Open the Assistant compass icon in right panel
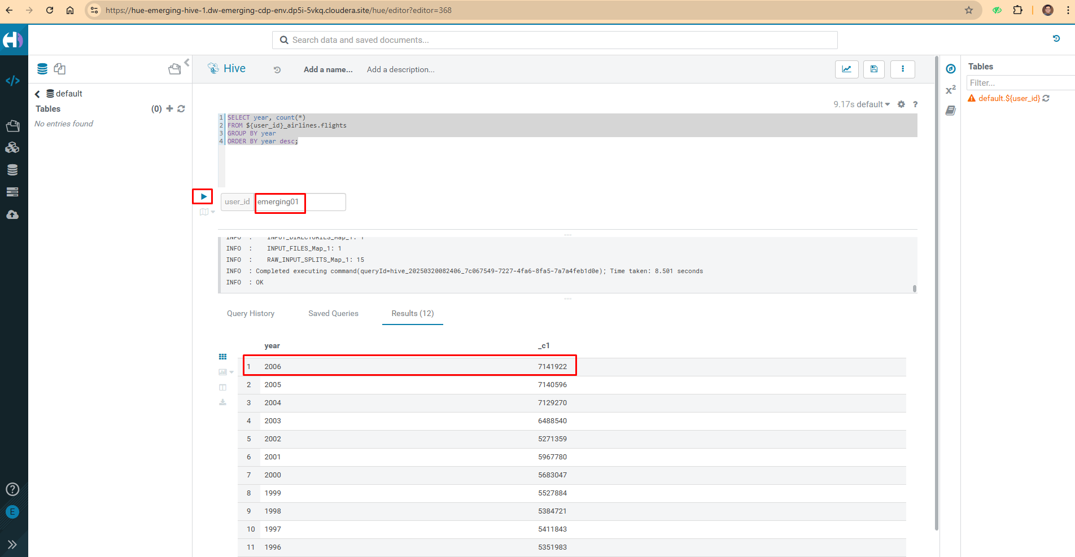 point(951,69)
